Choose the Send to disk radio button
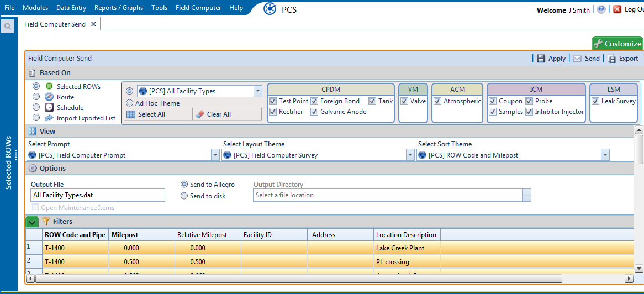The image size is (644, 294). [184, 196]
